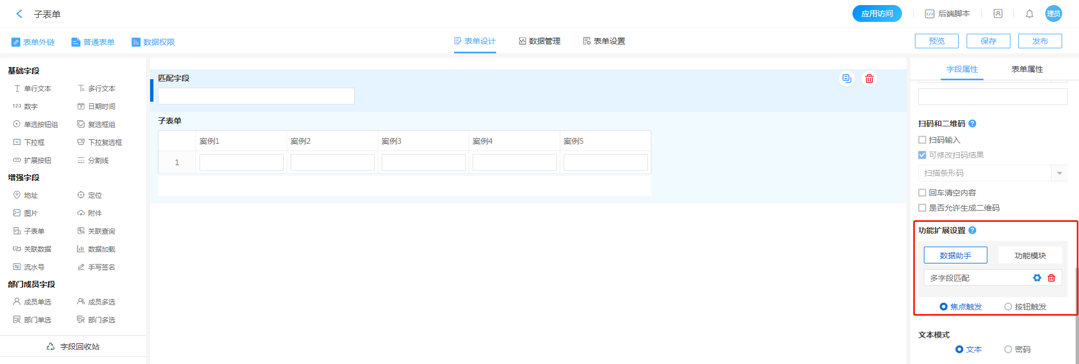Open the 表单属性 tab
Viewport: 1079px width, 364px height.
(1027, 69)
